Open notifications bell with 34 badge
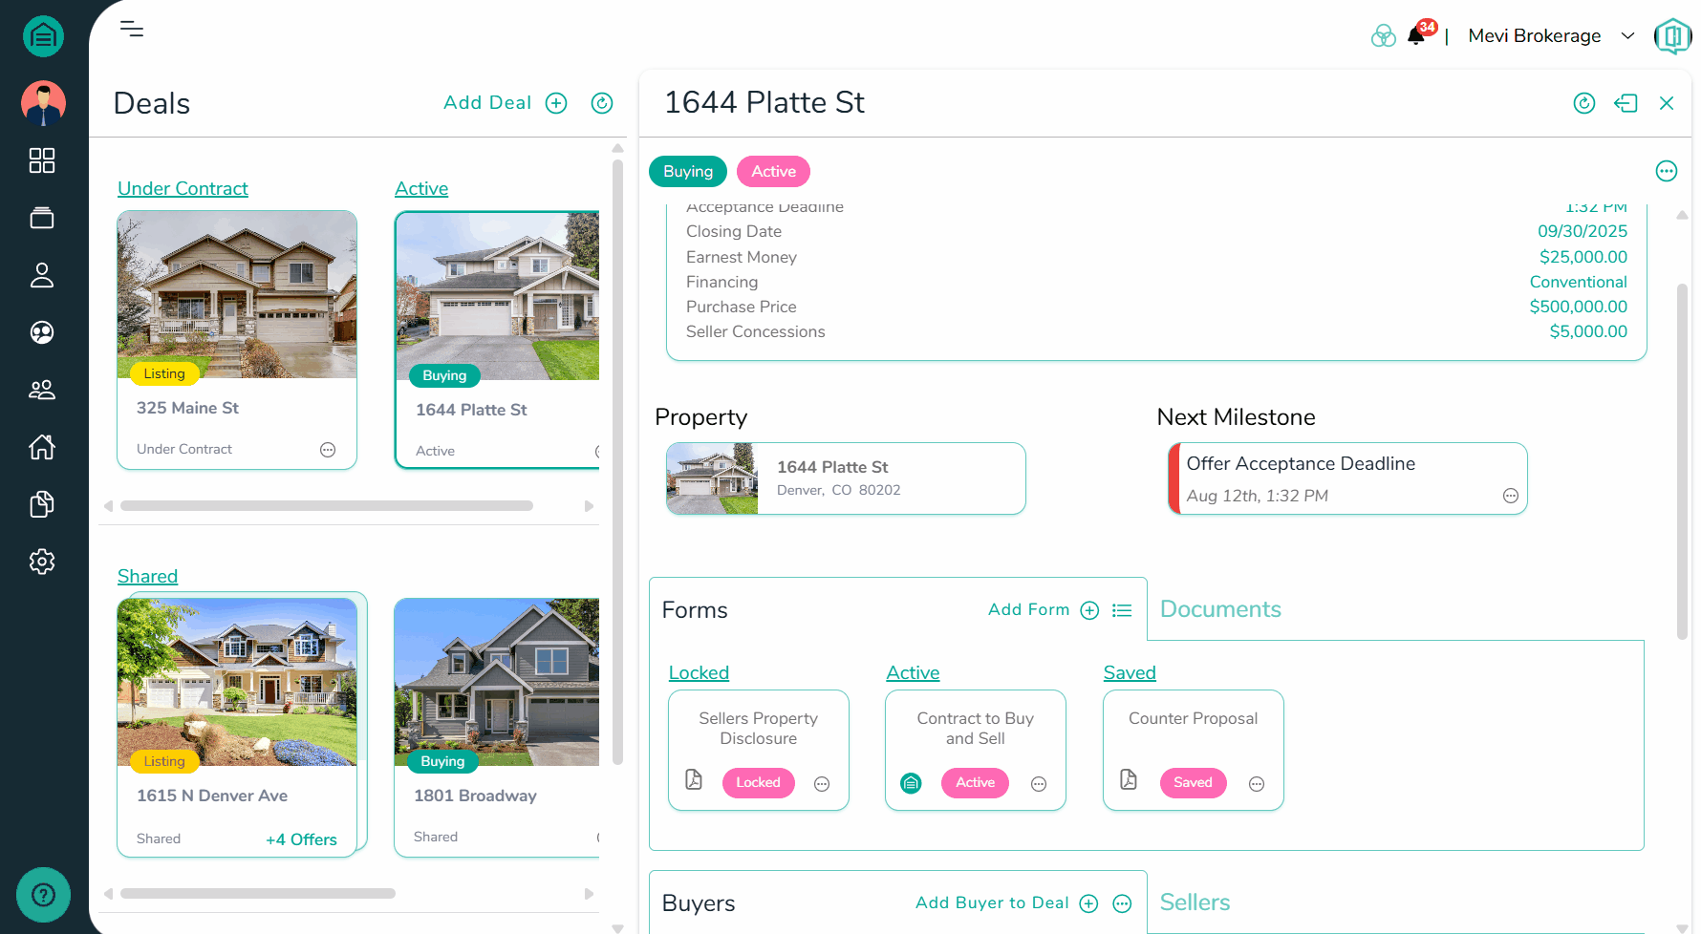 click(x=1417, y=35)
